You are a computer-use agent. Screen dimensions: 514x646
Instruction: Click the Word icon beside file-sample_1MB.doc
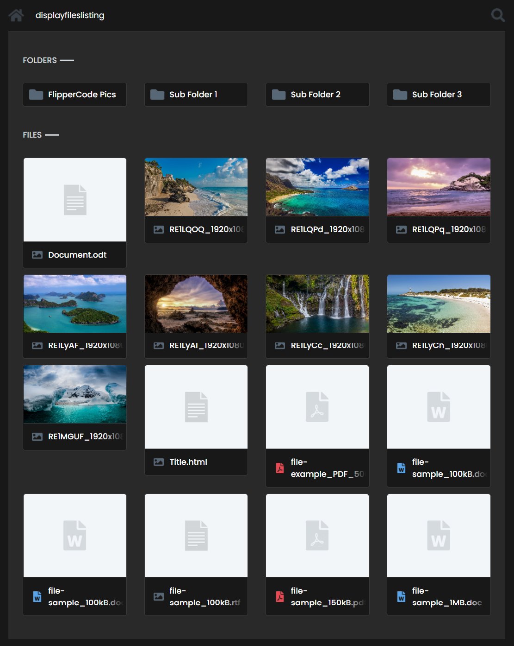(401, 596)
